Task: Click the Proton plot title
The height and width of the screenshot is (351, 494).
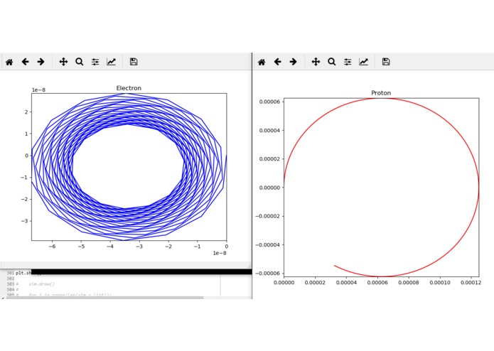Action: click(381, 93)
